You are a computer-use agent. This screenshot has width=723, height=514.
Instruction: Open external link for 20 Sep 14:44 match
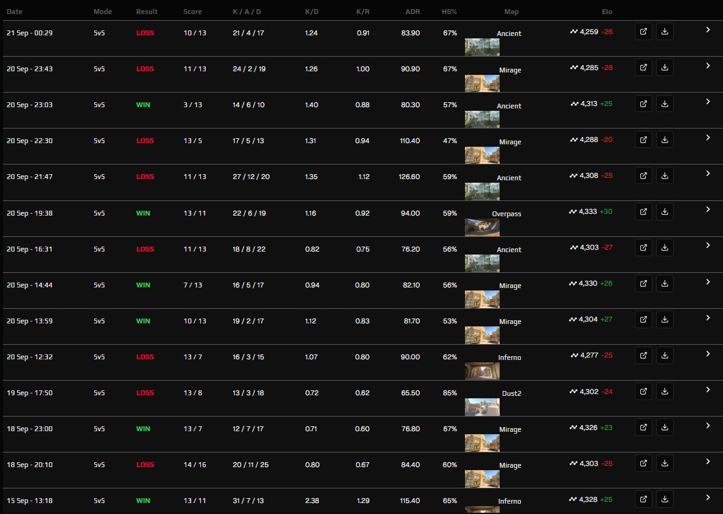(x=643, y=284)
